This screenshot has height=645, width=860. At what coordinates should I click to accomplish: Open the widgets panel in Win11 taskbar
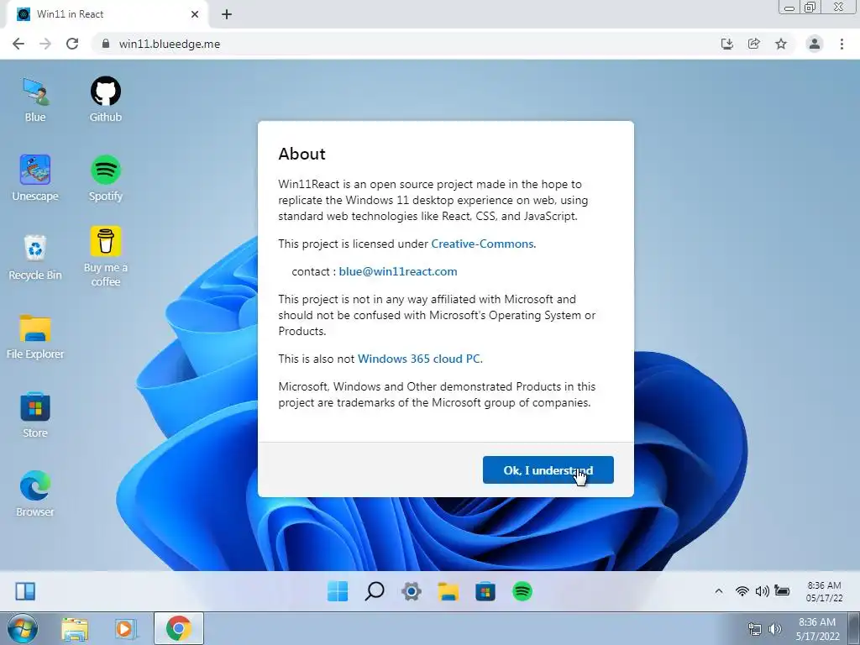click(25, 591)
